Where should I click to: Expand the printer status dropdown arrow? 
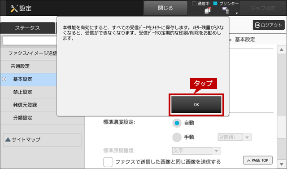point(237,13)
